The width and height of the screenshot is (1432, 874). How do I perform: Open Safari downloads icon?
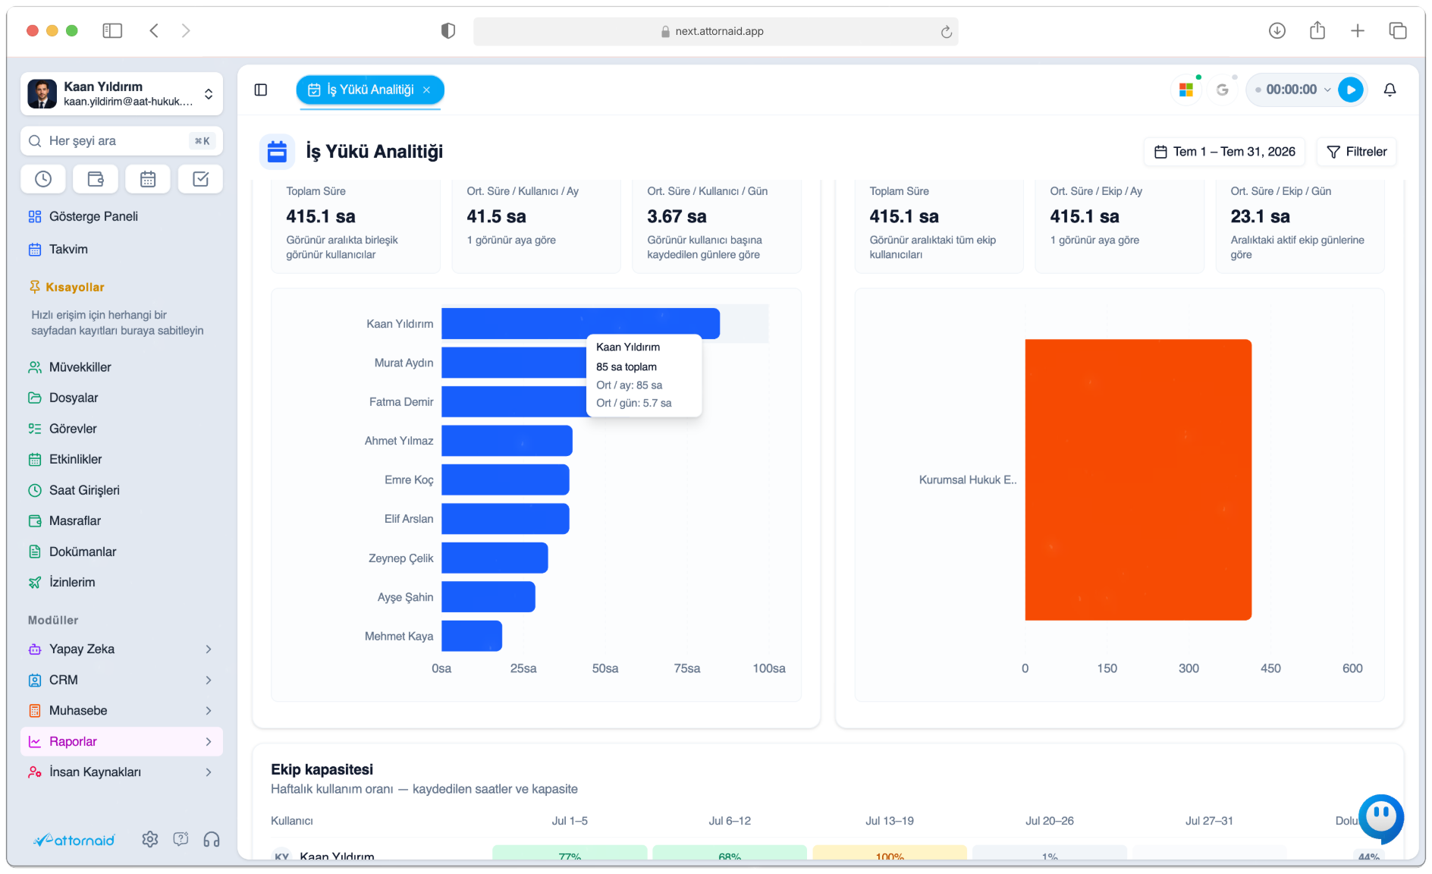coord(1277,30)
